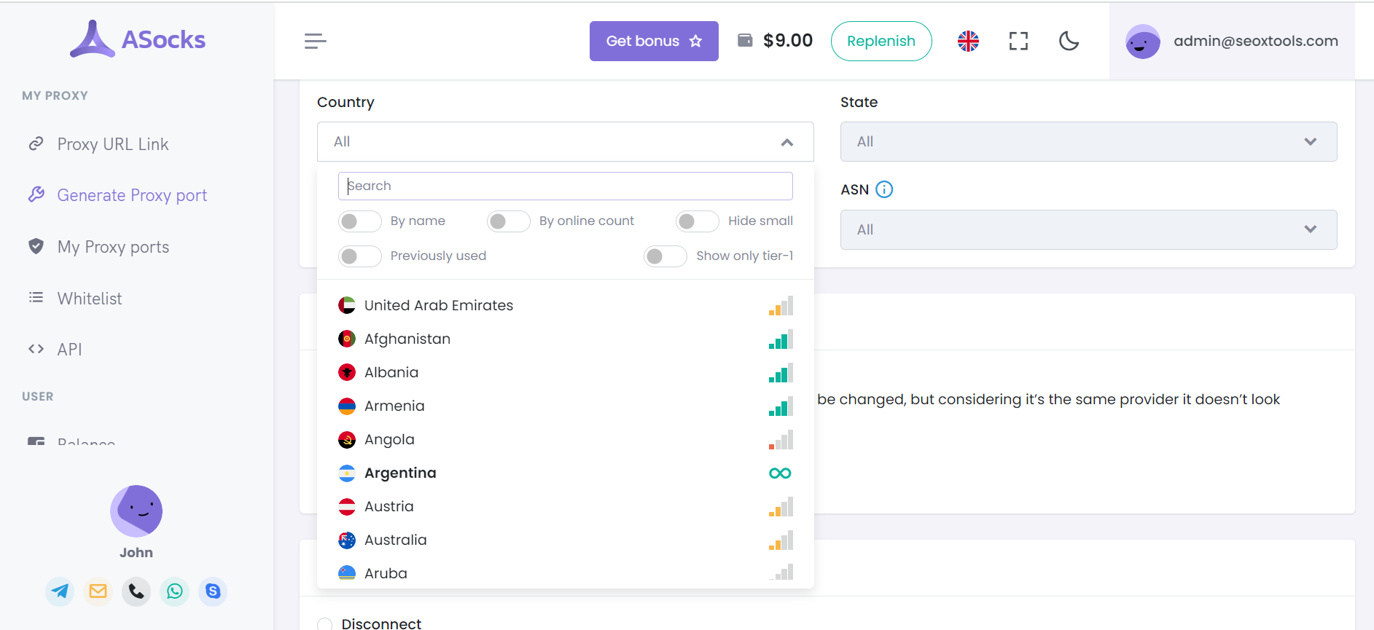Image resolution: width=1374 pixels, height=630 pixels.
Task: Switch to dark mode moon icon
Action: [x=1069, y=42]
